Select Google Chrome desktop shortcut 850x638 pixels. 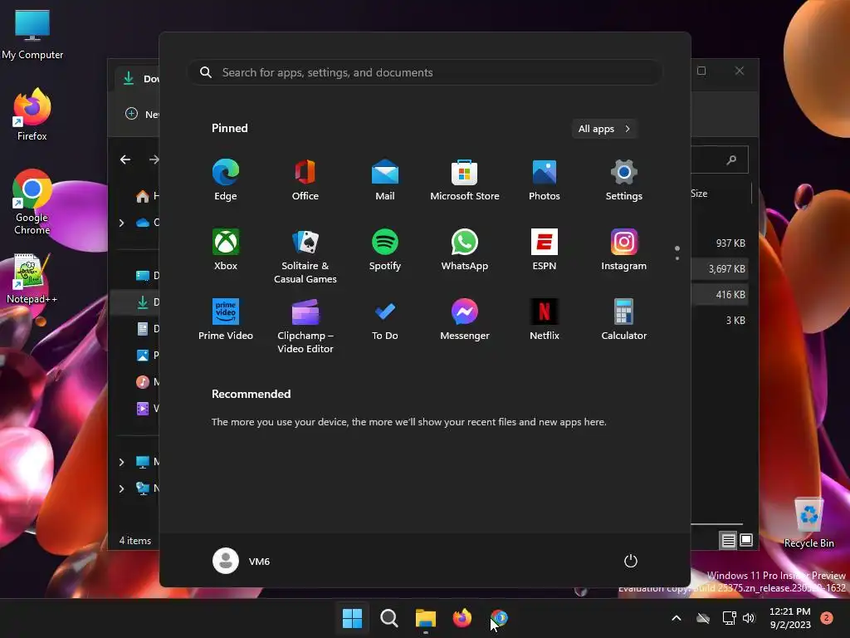[x=32, y=202]
